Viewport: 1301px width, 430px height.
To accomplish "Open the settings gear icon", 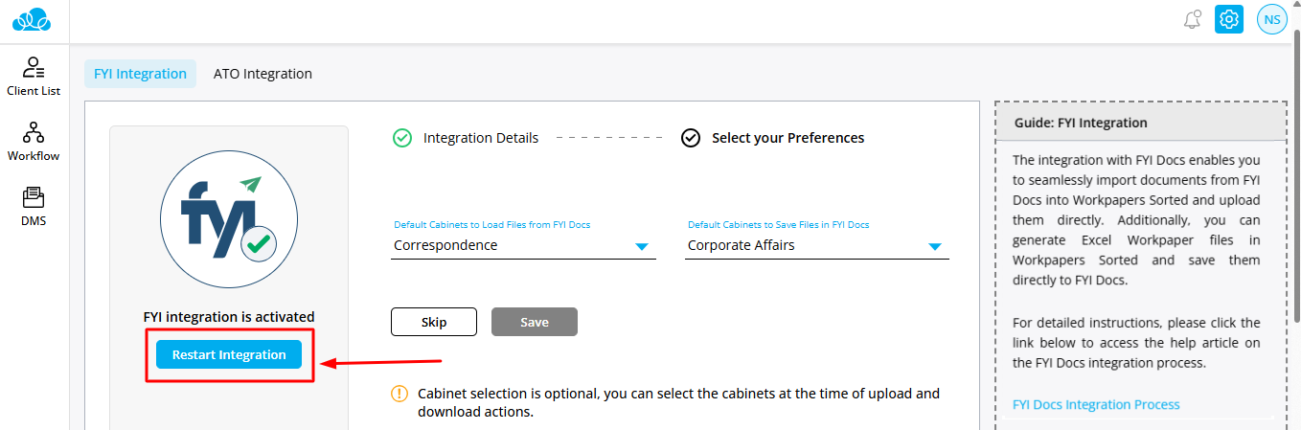I will coord(1229,19).
